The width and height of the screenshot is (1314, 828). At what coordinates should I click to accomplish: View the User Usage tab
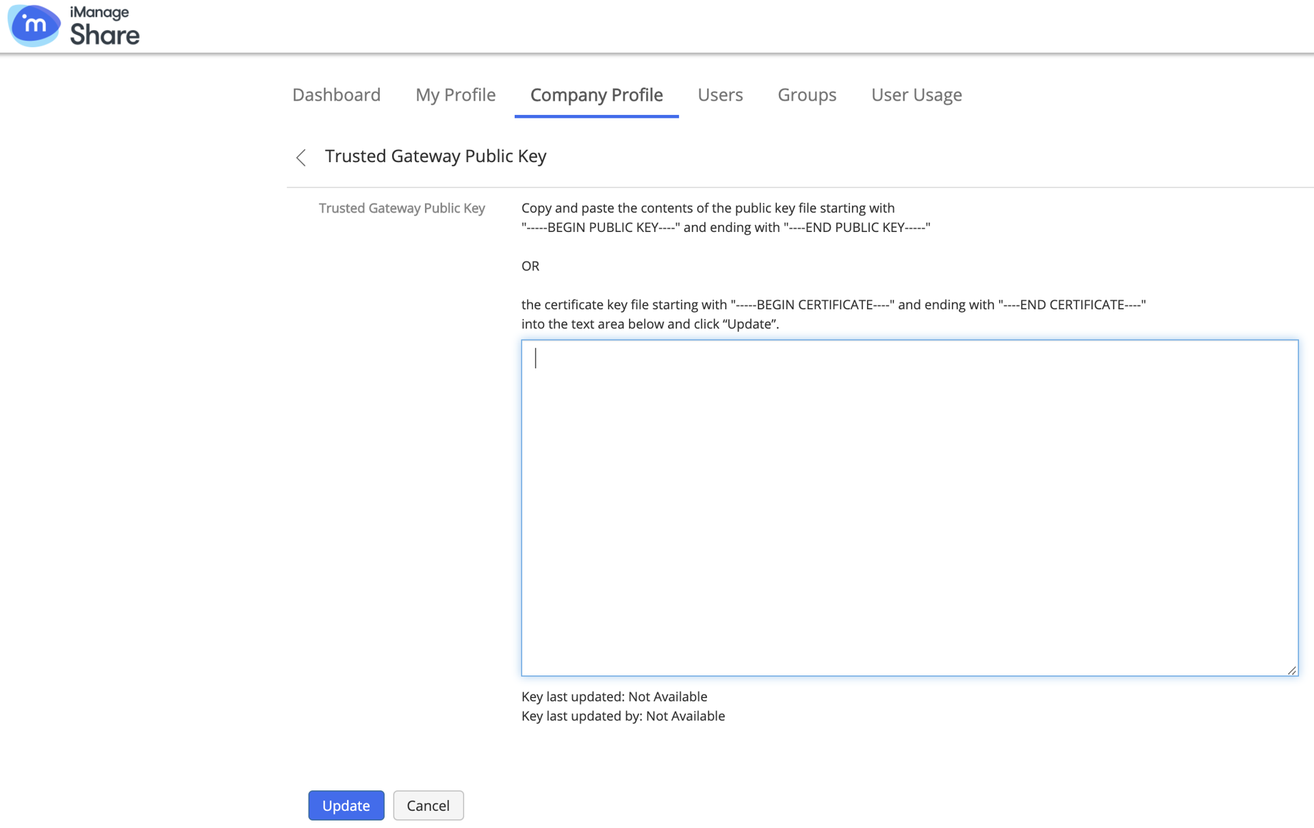click(916, 94)
